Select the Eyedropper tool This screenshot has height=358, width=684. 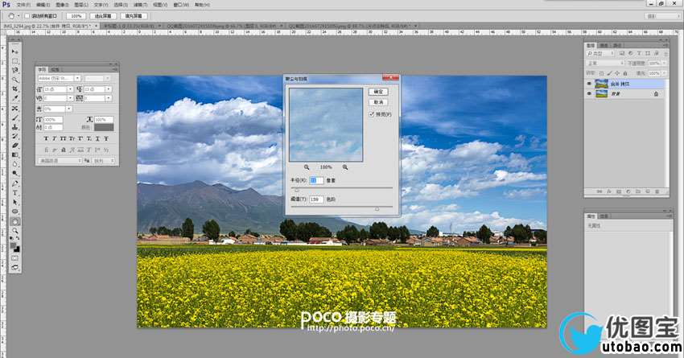pyautogui.click(x=14, y=98)
